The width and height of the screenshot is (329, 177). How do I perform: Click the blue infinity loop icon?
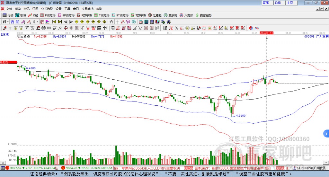point(256,28)
